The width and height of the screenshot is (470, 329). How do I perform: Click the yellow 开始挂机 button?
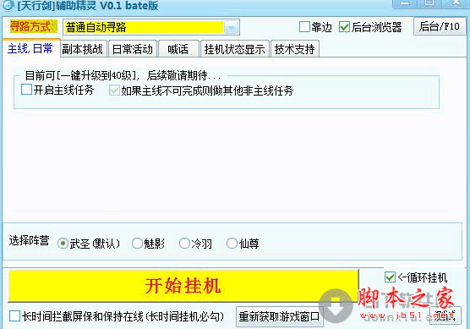[183, 286]
